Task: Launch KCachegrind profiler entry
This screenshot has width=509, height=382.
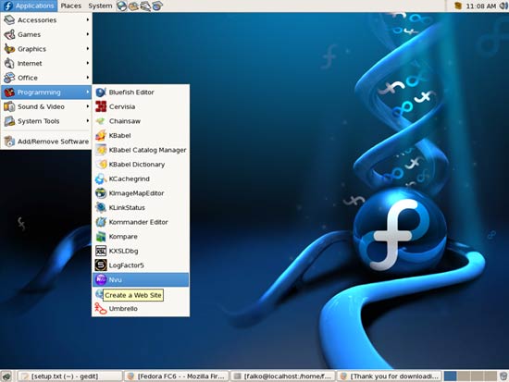Action: (141, 179)
